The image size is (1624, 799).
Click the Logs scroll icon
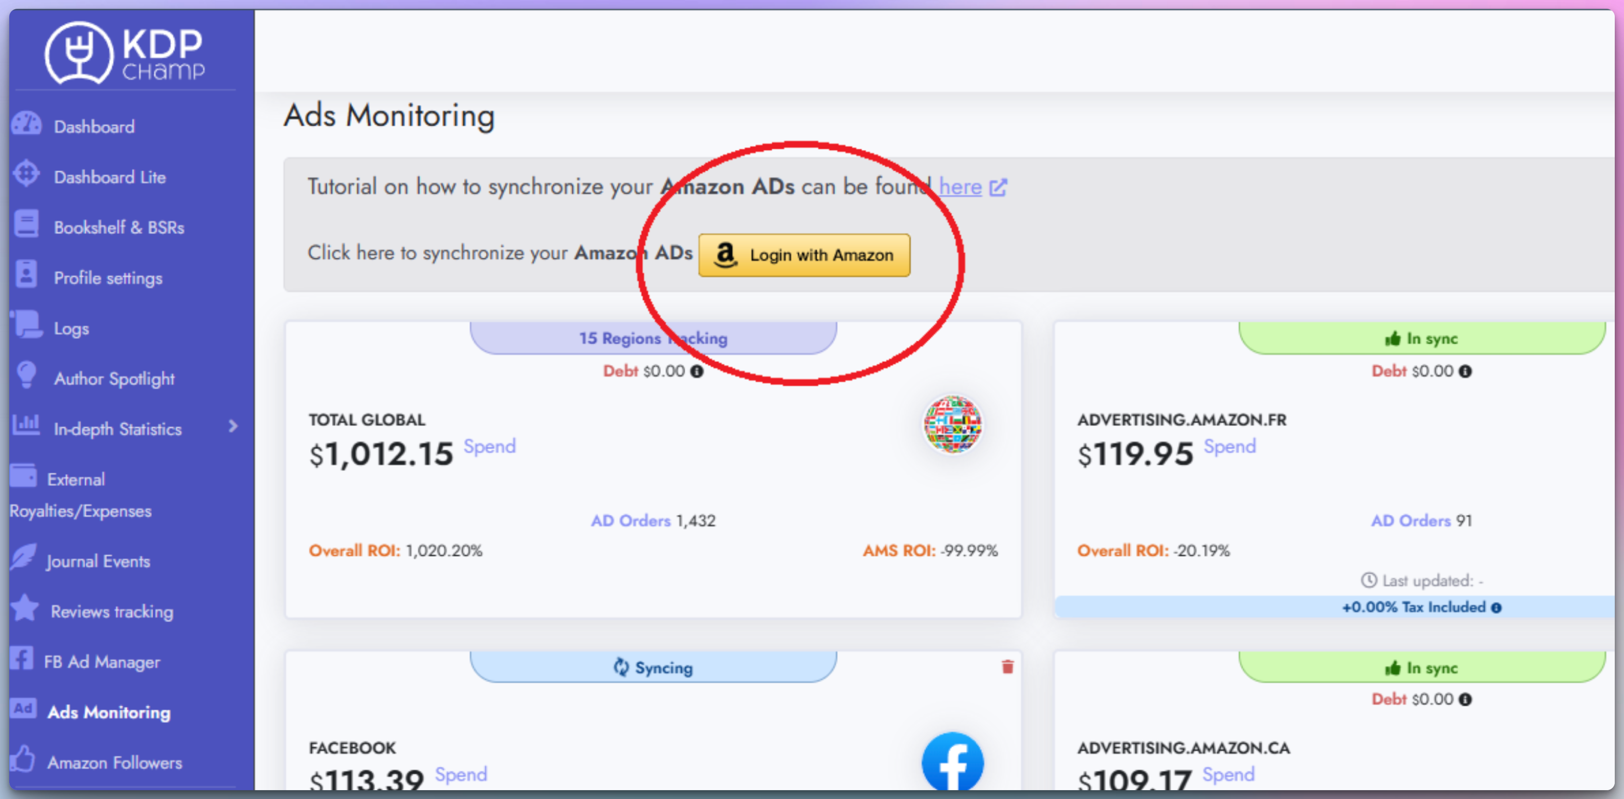pyautogui.click(x=27, y=324)
